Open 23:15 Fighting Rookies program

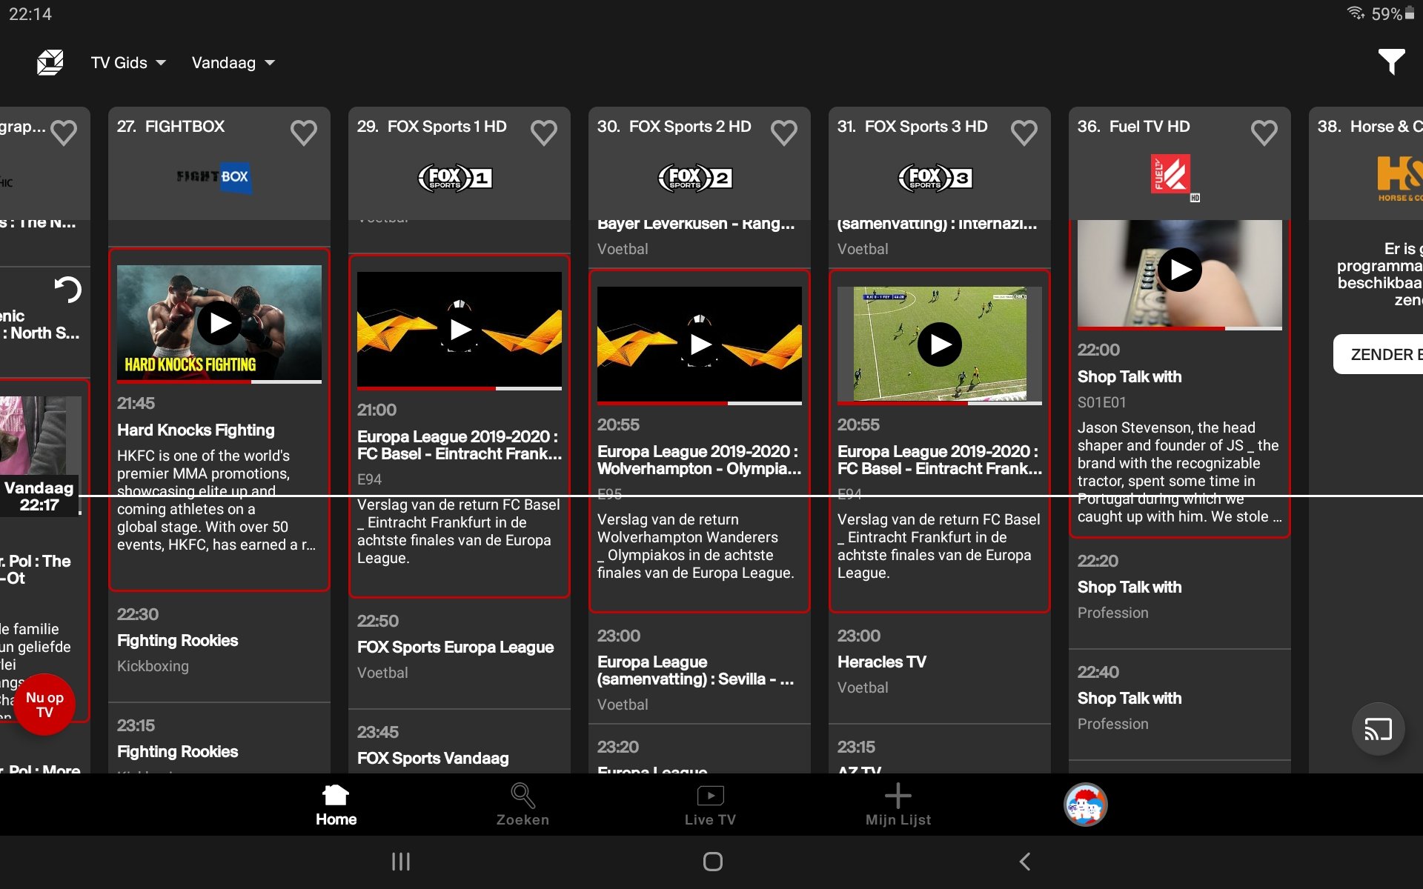coord(219,739)
